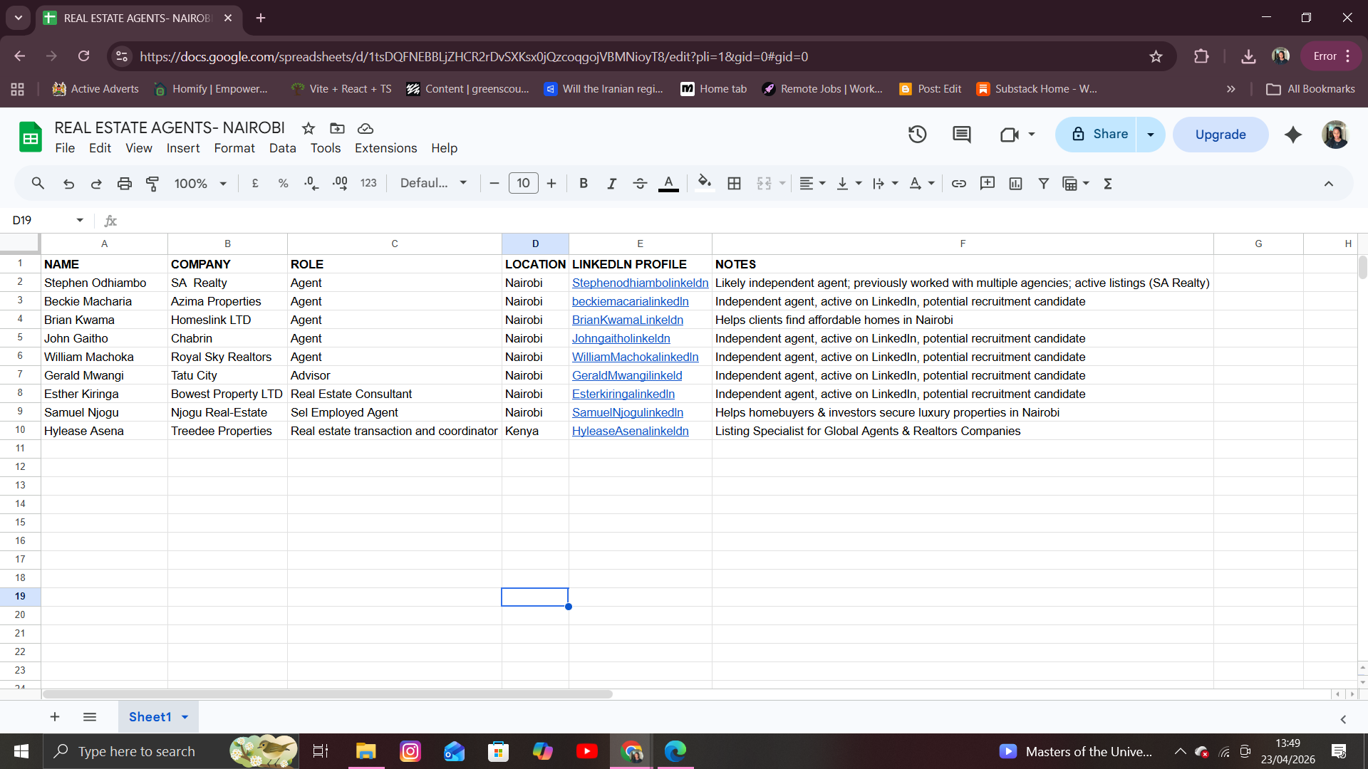This screenshot has width=1368, height=769.
Task: Open vertical align dropdown
Action: 849,184
